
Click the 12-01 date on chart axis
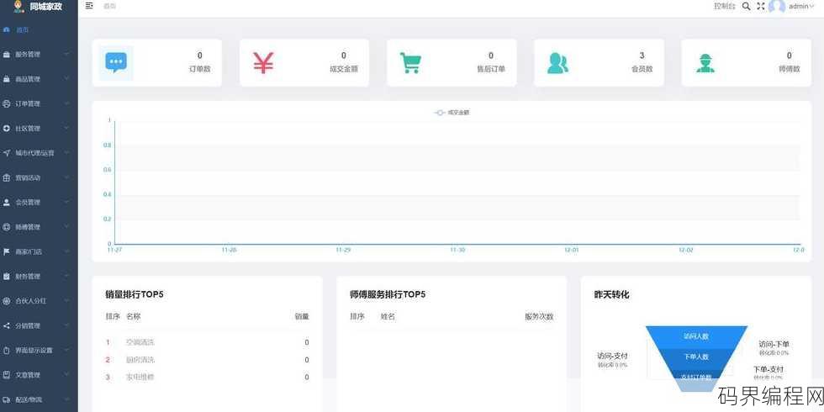[571, 251]
